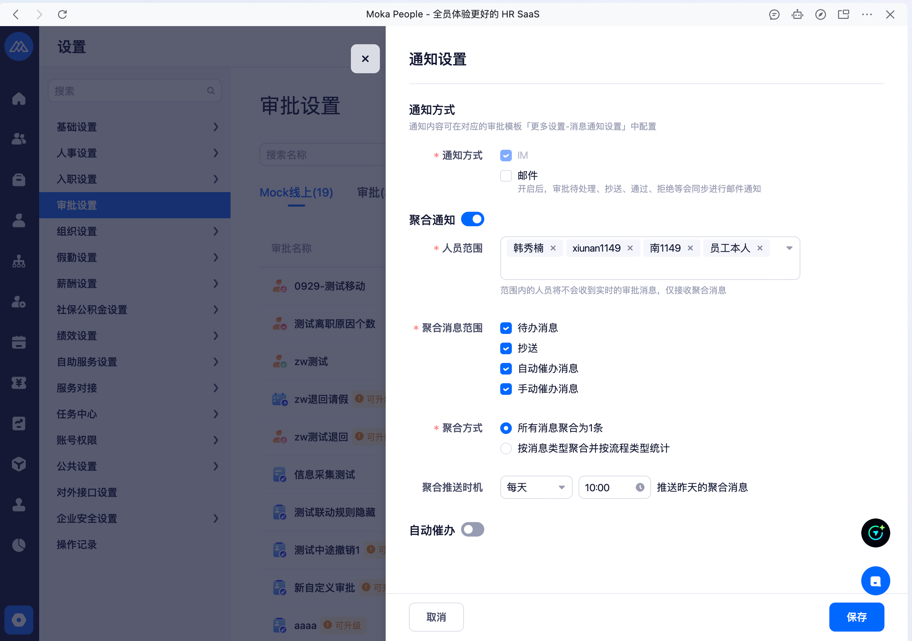The width and height of the screenshot is (912, 641).
Task: Enable the 邮件 notification checkbox
Action: click(x=506, y=175)
